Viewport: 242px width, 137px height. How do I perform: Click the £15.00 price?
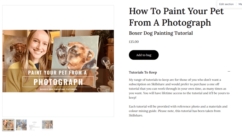coord(134,42)
